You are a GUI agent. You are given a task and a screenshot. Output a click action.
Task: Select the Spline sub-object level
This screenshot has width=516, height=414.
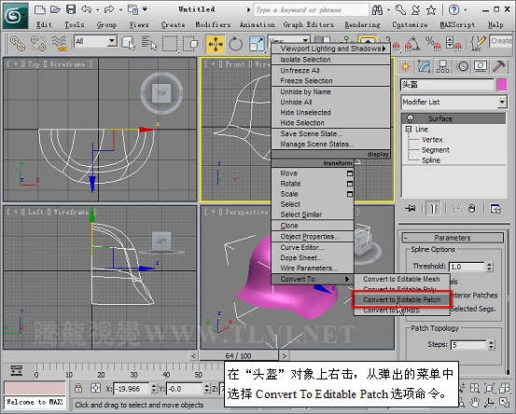click(x=431, y=160)
